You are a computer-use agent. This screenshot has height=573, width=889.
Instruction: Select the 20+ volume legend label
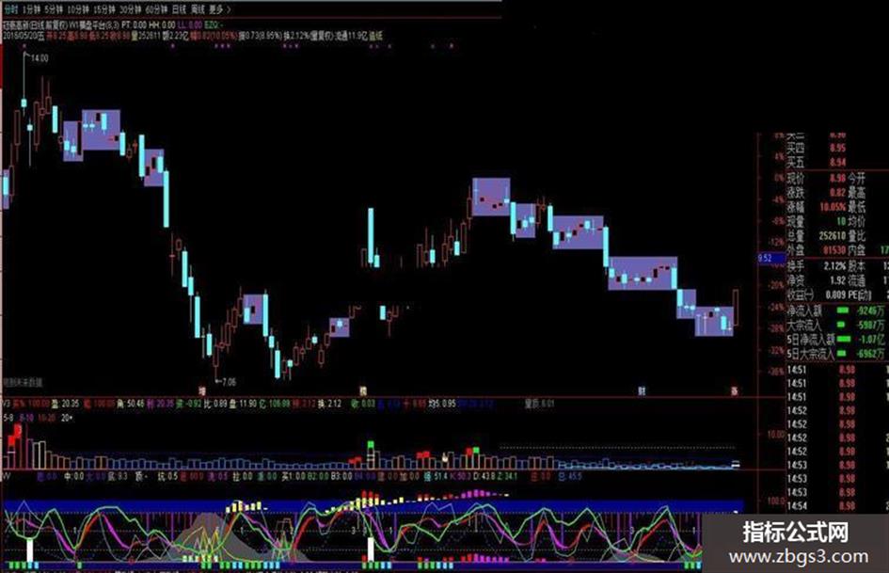click(x=67, y=418)
